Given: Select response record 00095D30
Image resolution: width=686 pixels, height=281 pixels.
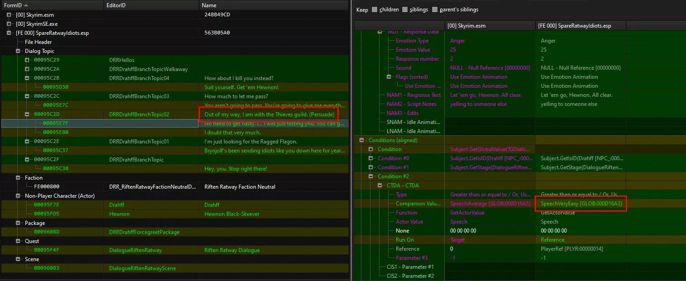Looking at the screenshot, I should 175,87.
